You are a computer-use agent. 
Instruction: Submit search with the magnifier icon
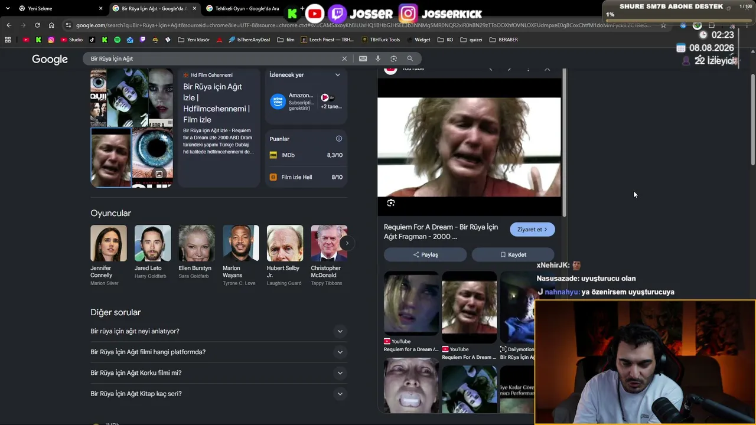coord(410,58)
